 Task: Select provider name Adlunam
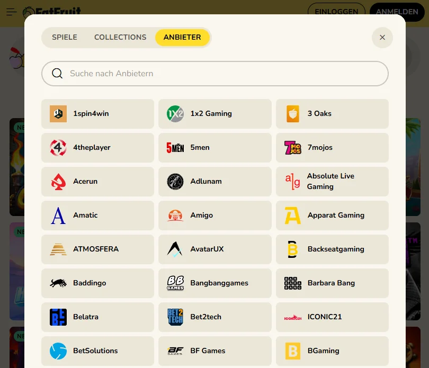point(206,182)
